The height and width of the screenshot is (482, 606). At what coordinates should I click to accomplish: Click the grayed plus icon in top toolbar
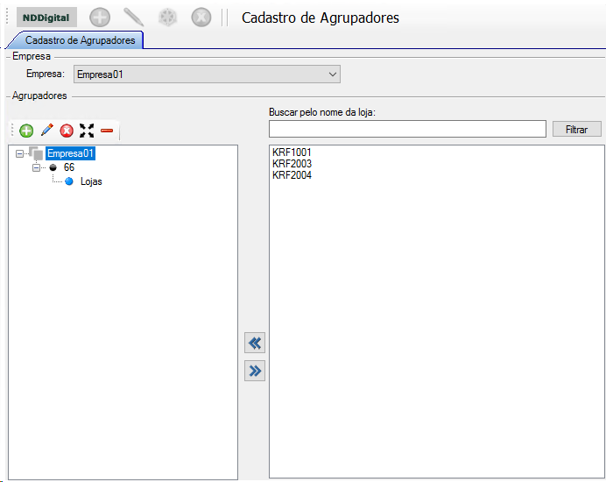click(101, 17)
